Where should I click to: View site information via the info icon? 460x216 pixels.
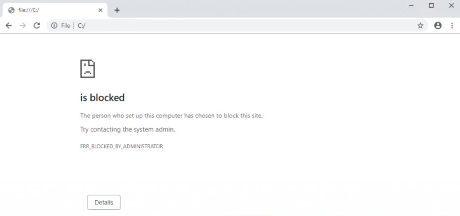[54, 26]
